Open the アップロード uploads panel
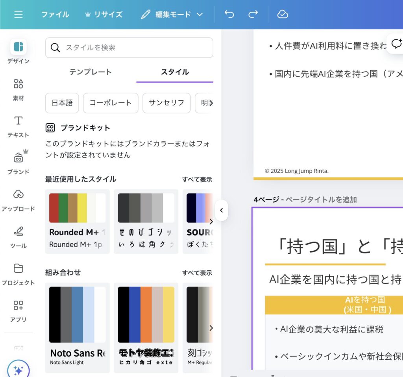403x377 pixels. pyautogui.click(x=18, y=200)
